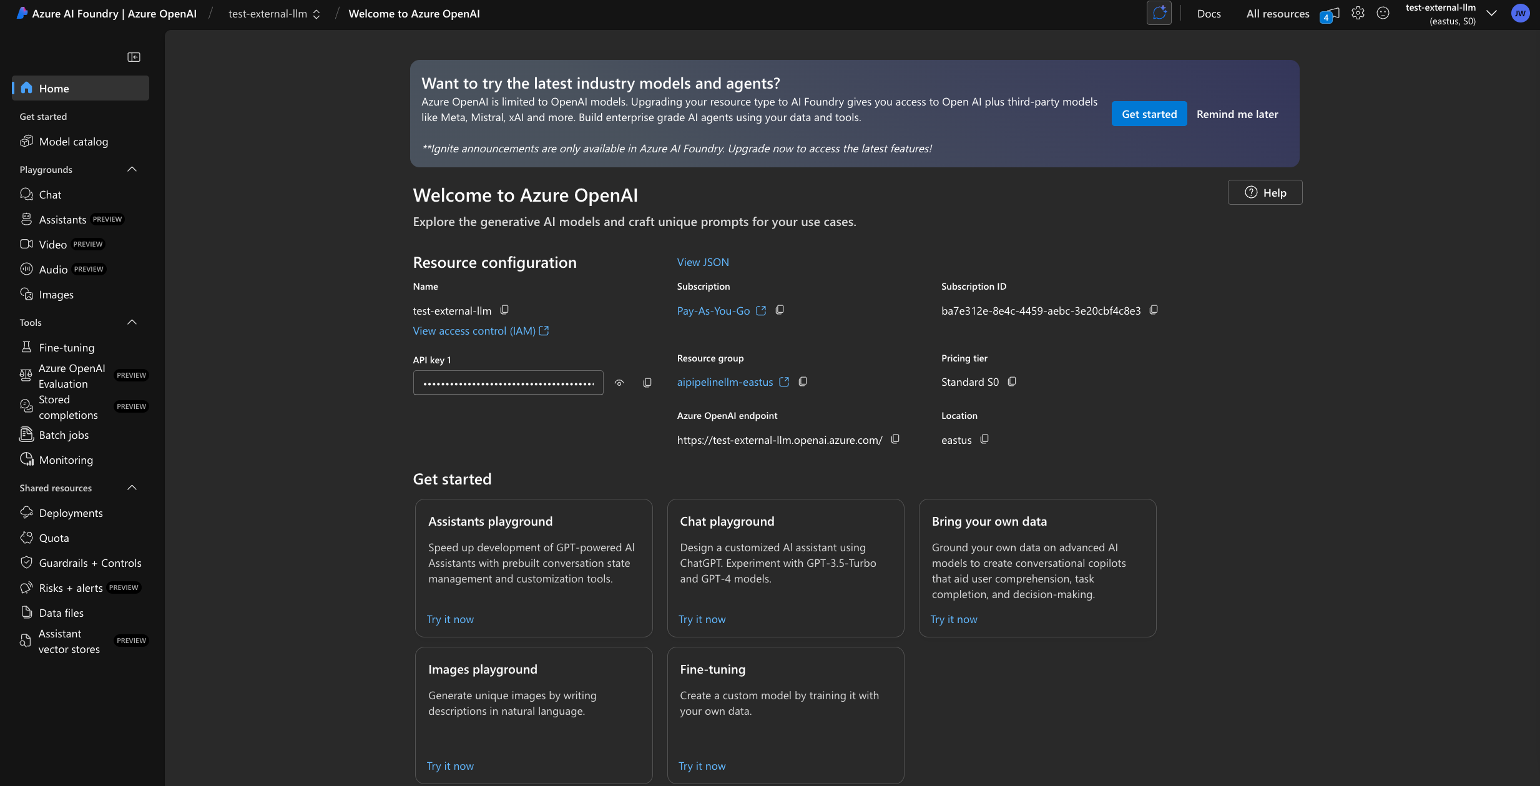Select Batch jobs in the sidebar
Viewport: 1540px width, 786px height.
click(x=62, y=435)
